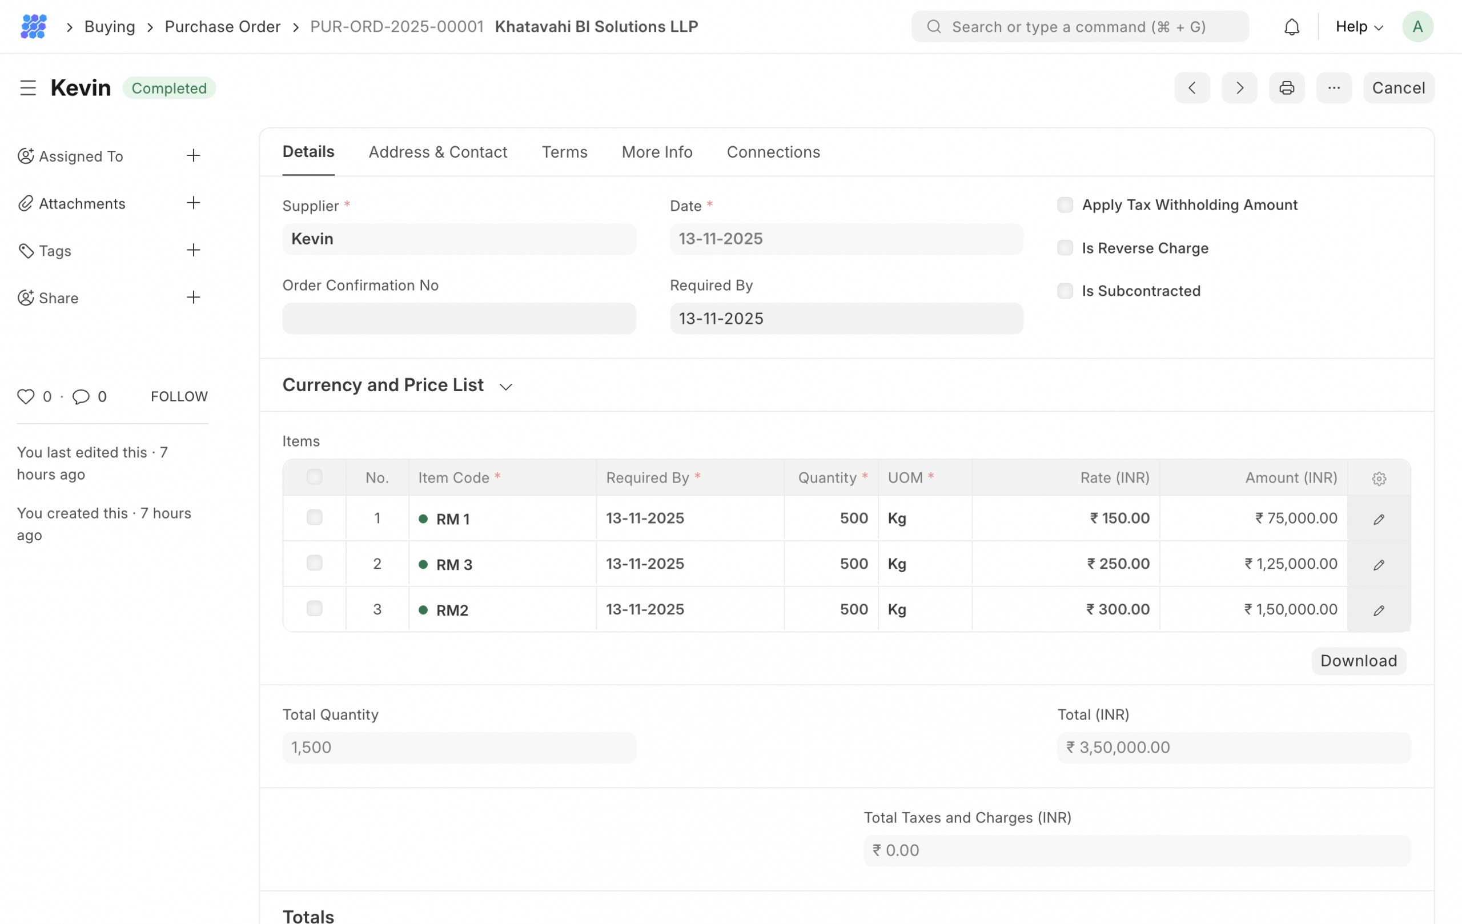Open the Help dropdown menu

1359,27
